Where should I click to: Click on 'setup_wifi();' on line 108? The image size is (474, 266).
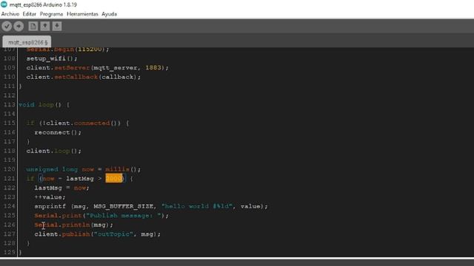coord(52,58)
